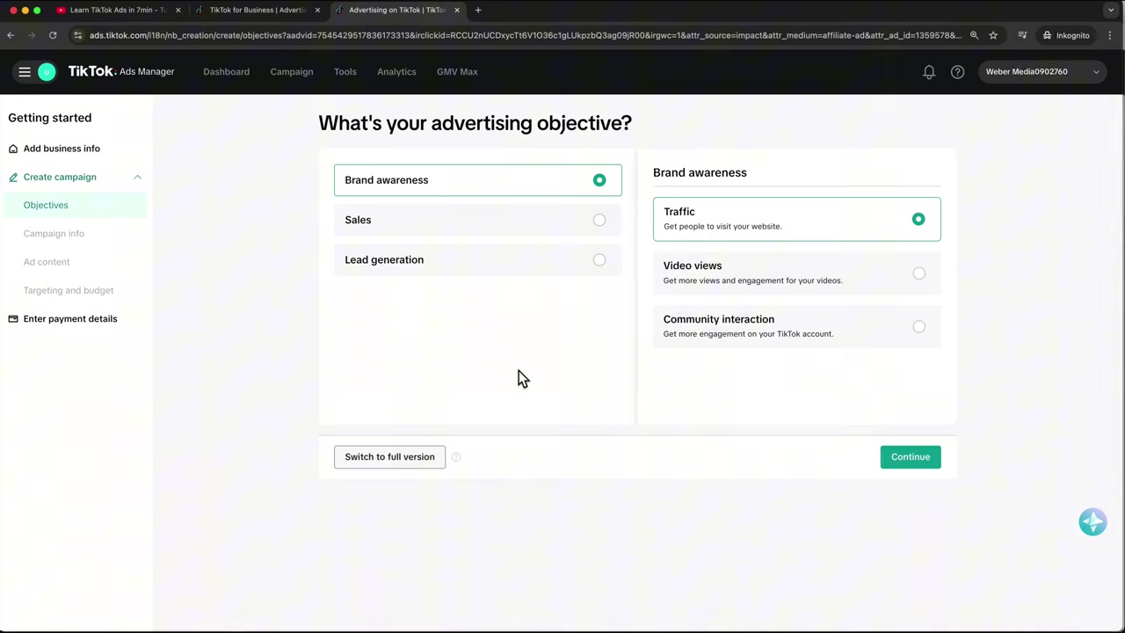Click the Inkognito profile indicator
Screen dimensions: 1125x633
(1066, 35)
